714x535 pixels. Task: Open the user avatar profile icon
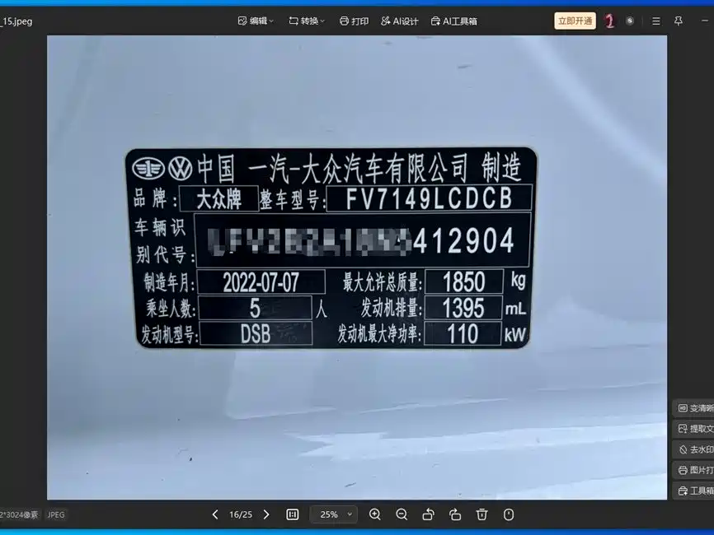(x=609, y=21)
